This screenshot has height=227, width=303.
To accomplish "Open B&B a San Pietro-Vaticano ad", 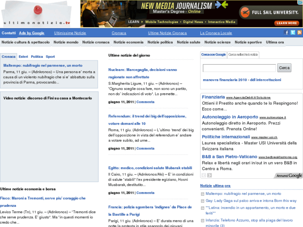I will tap(230, 157).
